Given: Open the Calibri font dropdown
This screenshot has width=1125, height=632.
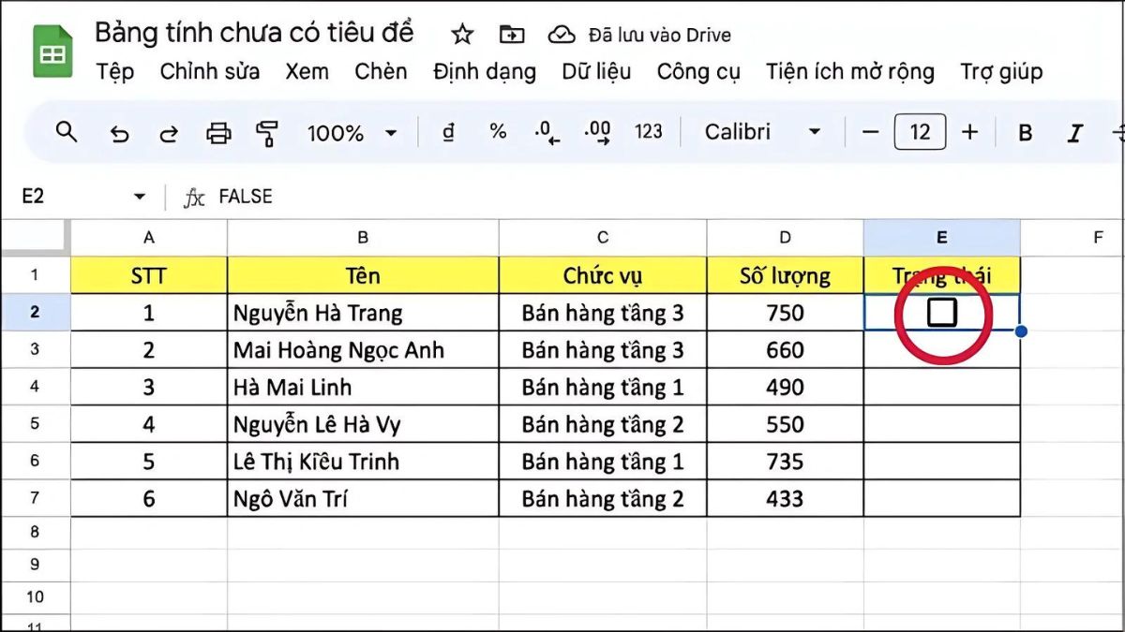Looking at the screenshot, I should [x=763, y=132].
